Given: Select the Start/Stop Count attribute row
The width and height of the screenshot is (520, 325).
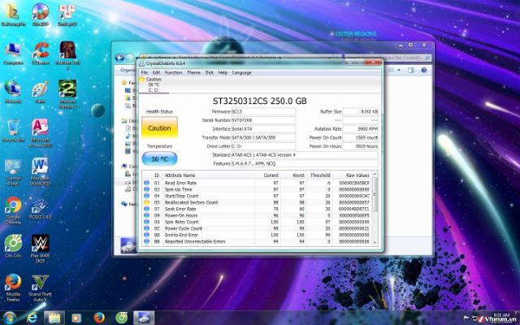Looking at the screenshot, I should coord(257,196).
